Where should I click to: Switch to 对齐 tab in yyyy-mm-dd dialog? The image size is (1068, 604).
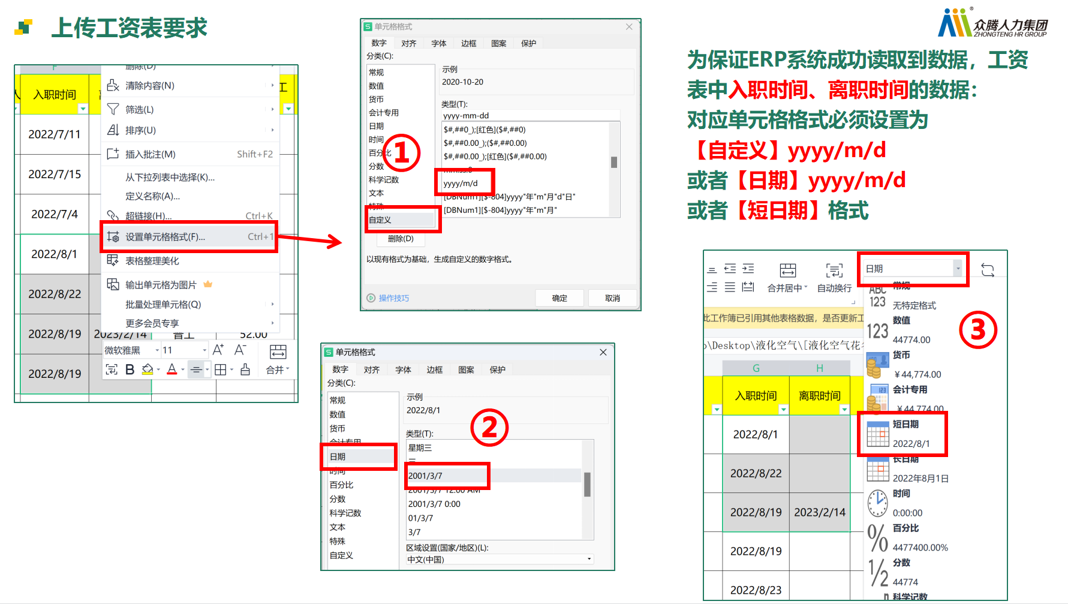[409, 43]
